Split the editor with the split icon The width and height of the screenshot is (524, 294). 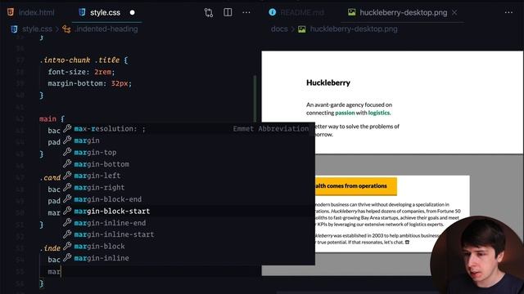(228, 13)
